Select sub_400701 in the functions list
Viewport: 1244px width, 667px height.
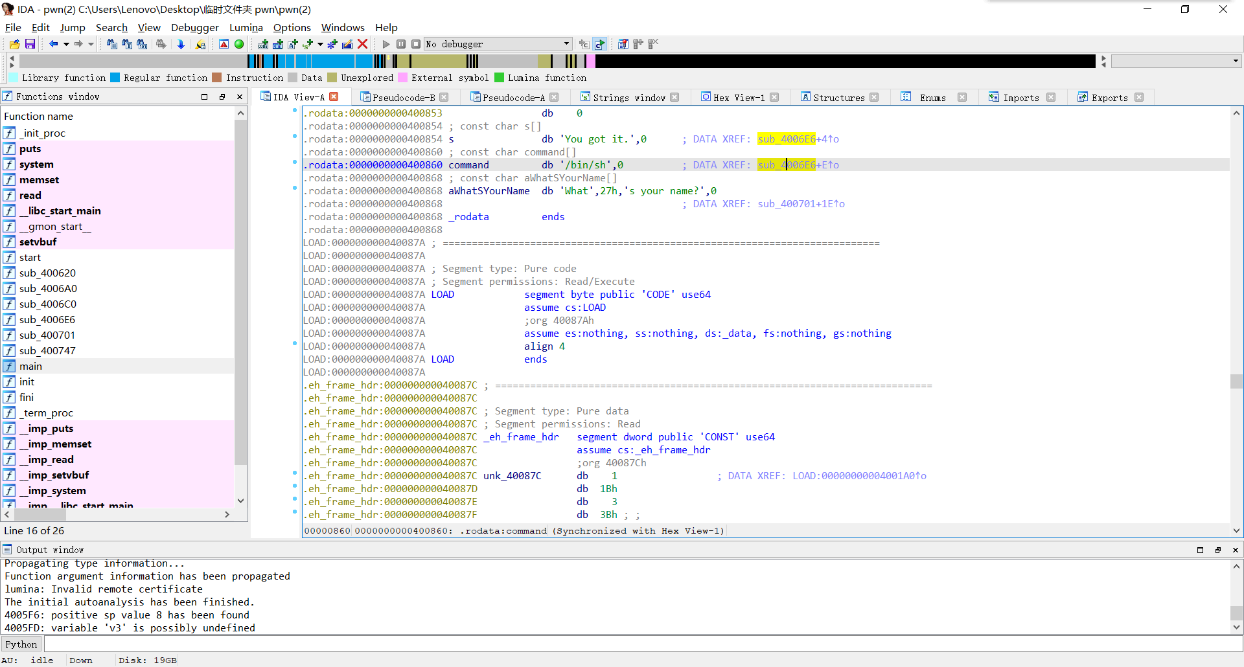click(x=117, y=335)
